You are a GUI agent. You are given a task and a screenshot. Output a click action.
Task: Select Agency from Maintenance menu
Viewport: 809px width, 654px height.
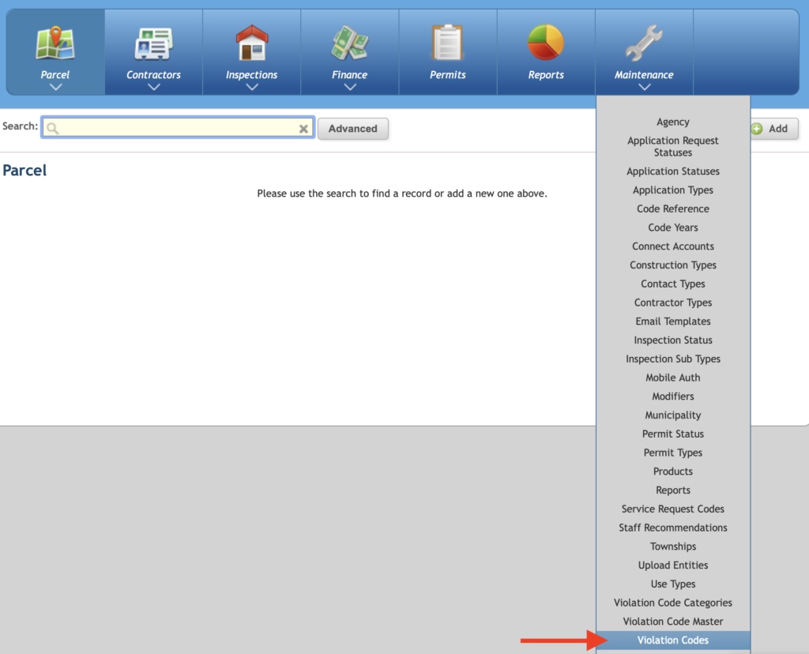[x=673, y=122]
